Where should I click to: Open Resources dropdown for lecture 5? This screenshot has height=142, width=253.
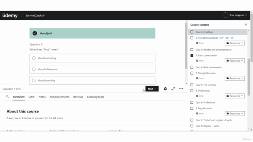coord(234,43)
